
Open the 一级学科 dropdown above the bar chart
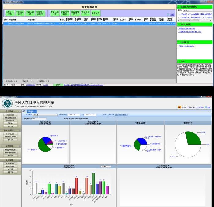[109, 167]
